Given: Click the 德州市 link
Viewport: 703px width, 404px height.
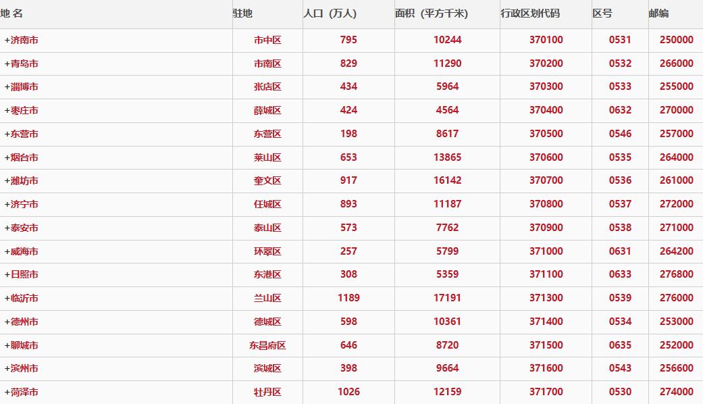Looking at the screenshot, I should [21, 322].
